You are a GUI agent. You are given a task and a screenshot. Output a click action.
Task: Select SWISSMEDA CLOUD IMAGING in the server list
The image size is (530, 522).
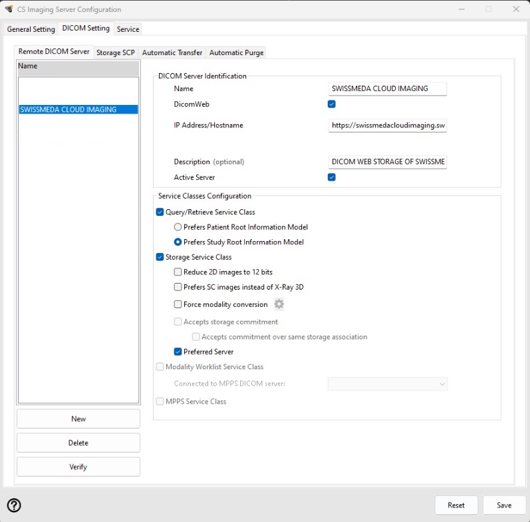pos(68,110)
